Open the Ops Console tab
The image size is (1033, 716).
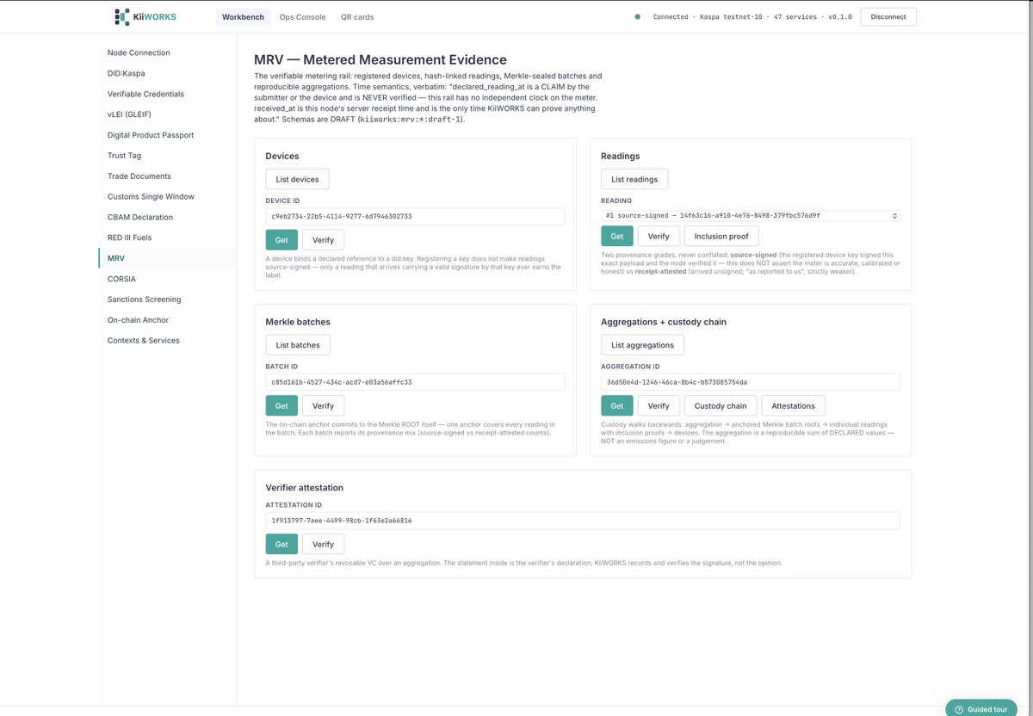coord(302,16)
